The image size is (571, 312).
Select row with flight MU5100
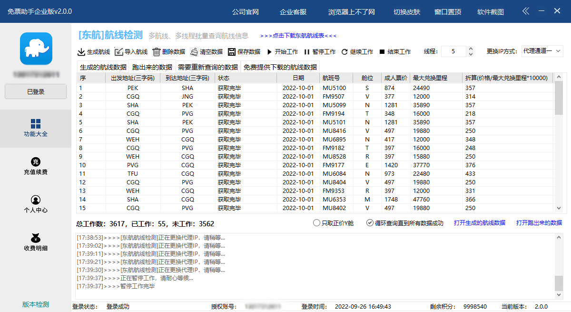point(315,88)
